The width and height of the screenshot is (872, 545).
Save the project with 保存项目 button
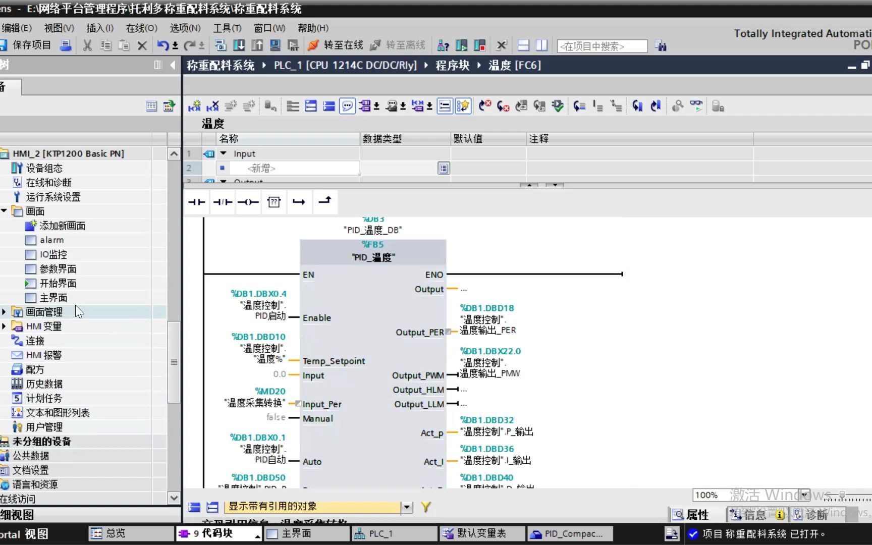point(25,45)
